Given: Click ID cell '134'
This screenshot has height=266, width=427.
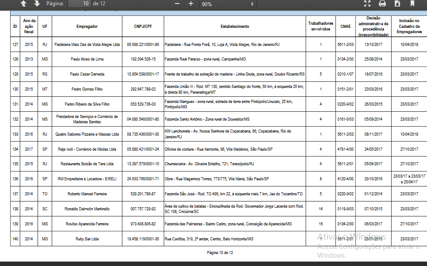Looking at the screenshot, I should pyautogui.click(x=15, y=149).
